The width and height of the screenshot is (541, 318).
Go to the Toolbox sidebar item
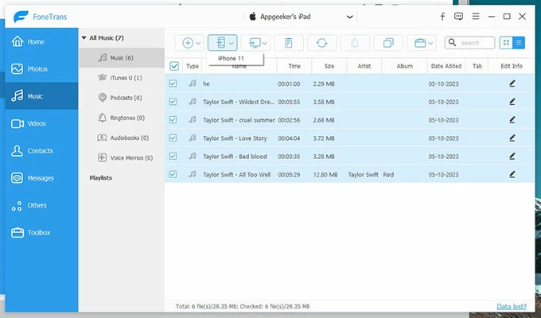click(38, 232)
